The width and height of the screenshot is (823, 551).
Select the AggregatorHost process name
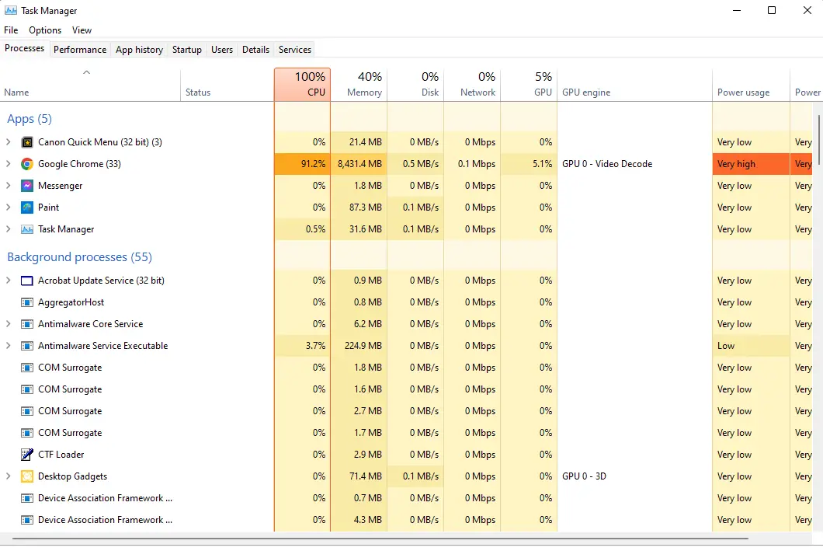point(71,302)
